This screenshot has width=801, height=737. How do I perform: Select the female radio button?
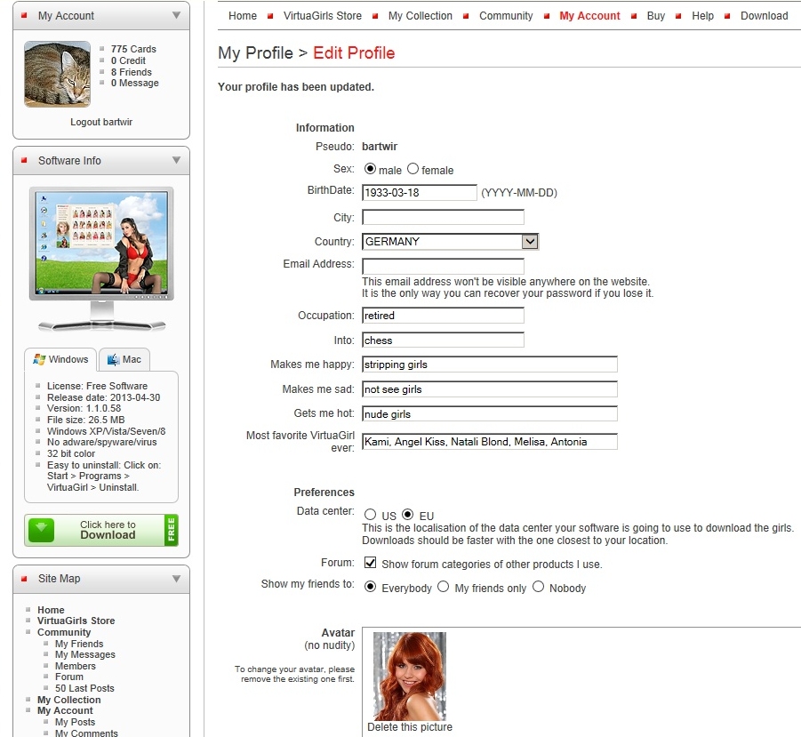413,169
